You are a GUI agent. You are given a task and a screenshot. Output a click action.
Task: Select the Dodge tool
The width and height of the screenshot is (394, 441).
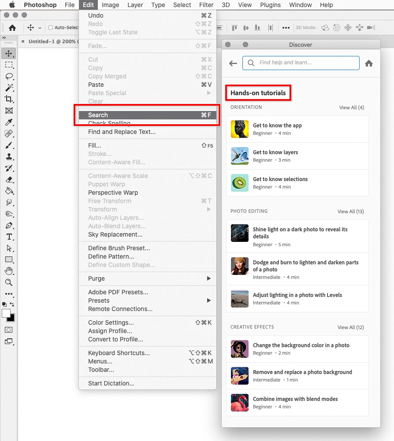[x=9, y=214]
